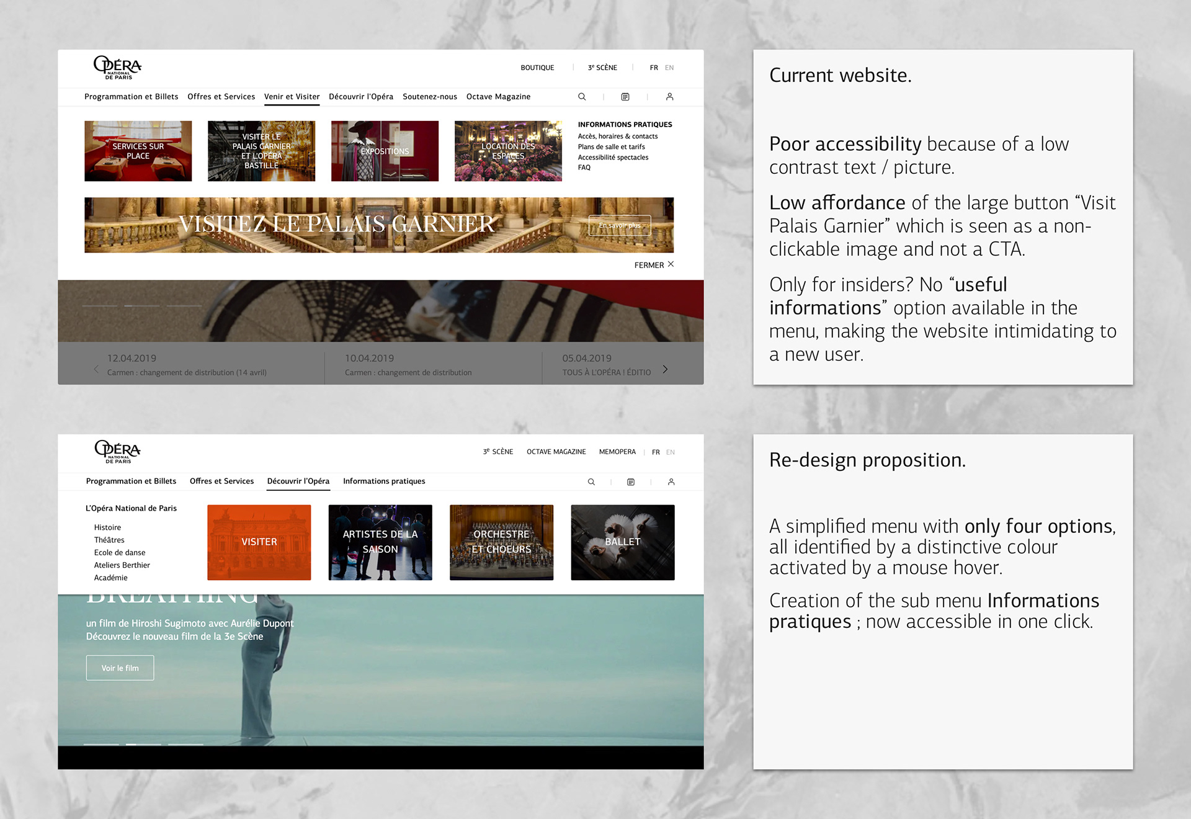1191x819 pixels.
Task: Click the search icon in the redesigned website header
Action: [x=591, y=482]
